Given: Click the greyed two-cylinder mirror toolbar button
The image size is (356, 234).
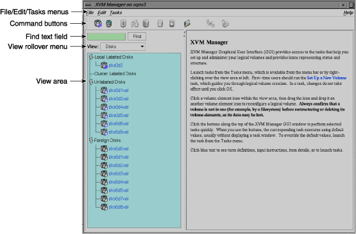Looking at the screenshot, I should pyautogui.click(x=135, y=23).
